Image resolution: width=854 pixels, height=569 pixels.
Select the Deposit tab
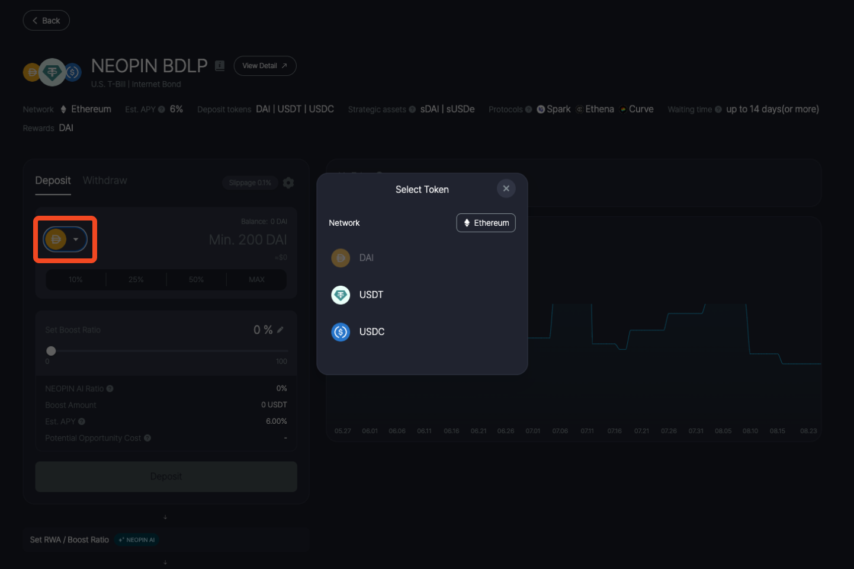point(53,180)
